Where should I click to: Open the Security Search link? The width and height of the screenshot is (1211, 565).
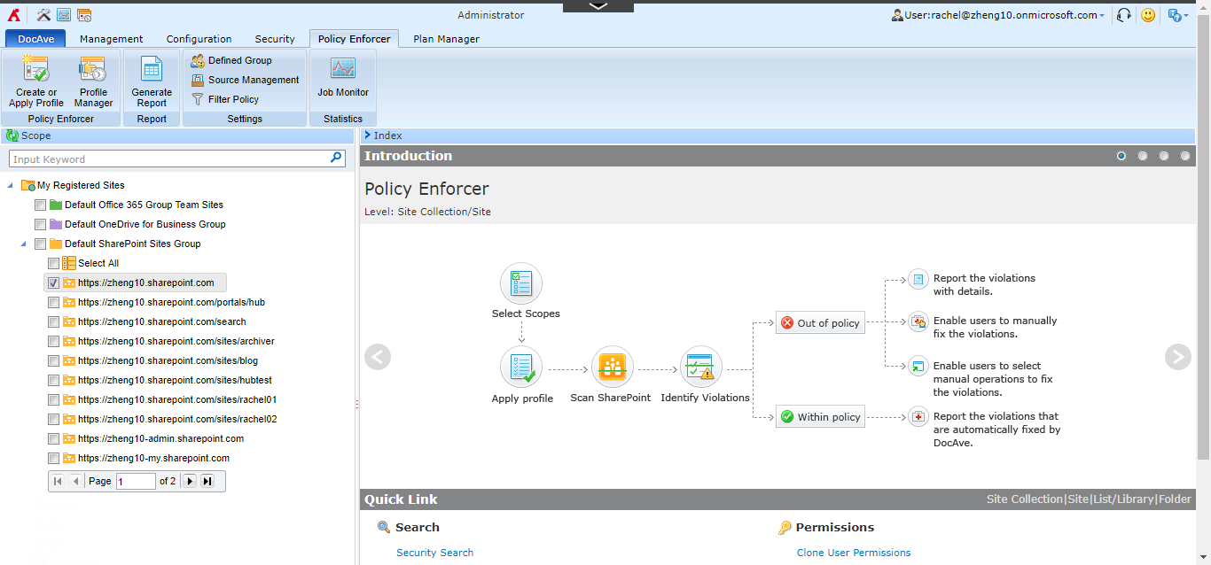pos(434,552)
